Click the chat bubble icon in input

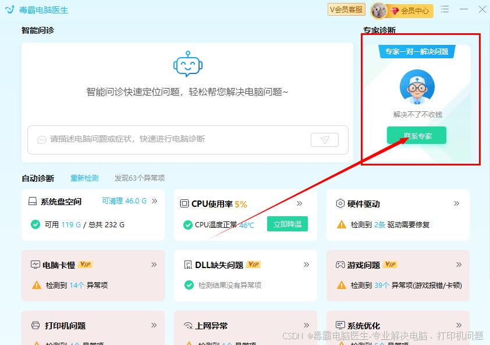pos(41,140)
